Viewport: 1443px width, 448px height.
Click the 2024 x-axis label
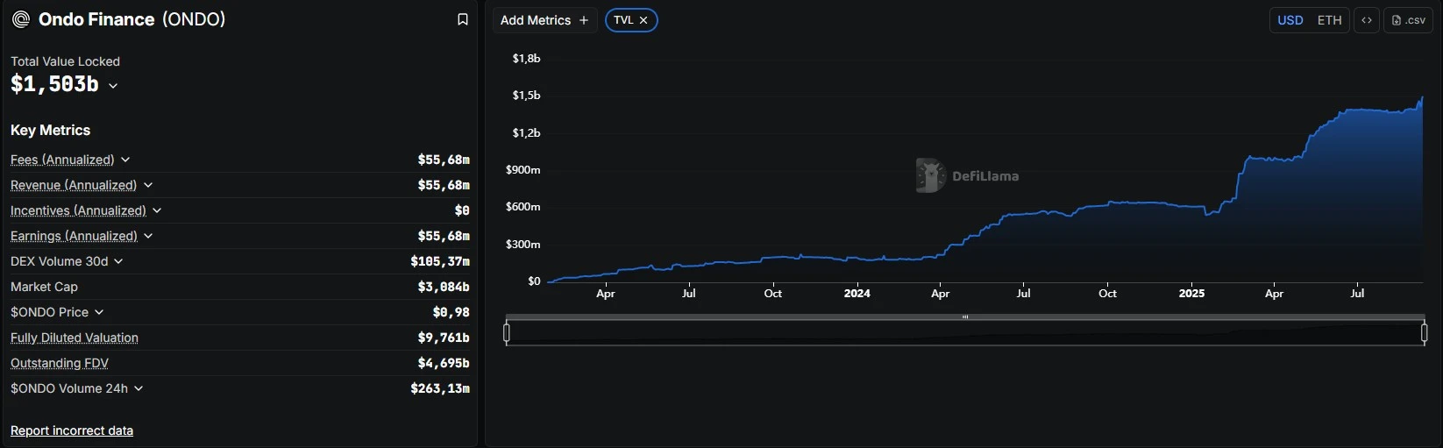[857, 293]
